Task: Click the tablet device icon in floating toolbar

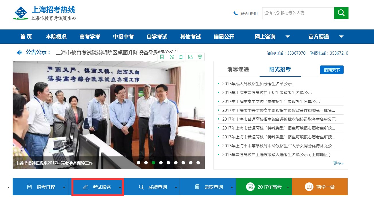Action: [162, 57]
